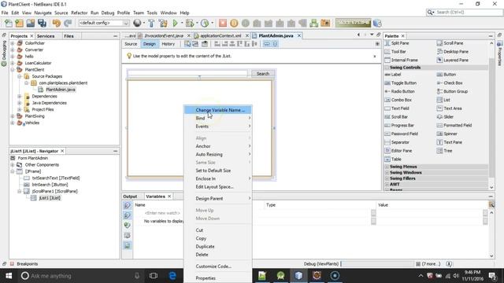504x283 pixels.
Task: Open Events submenu in context menu
Action: click(x=218, y=127)
